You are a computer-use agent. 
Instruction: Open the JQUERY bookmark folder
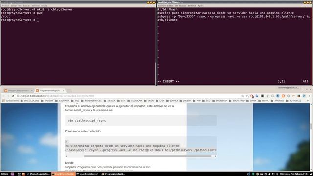[185, 101]
